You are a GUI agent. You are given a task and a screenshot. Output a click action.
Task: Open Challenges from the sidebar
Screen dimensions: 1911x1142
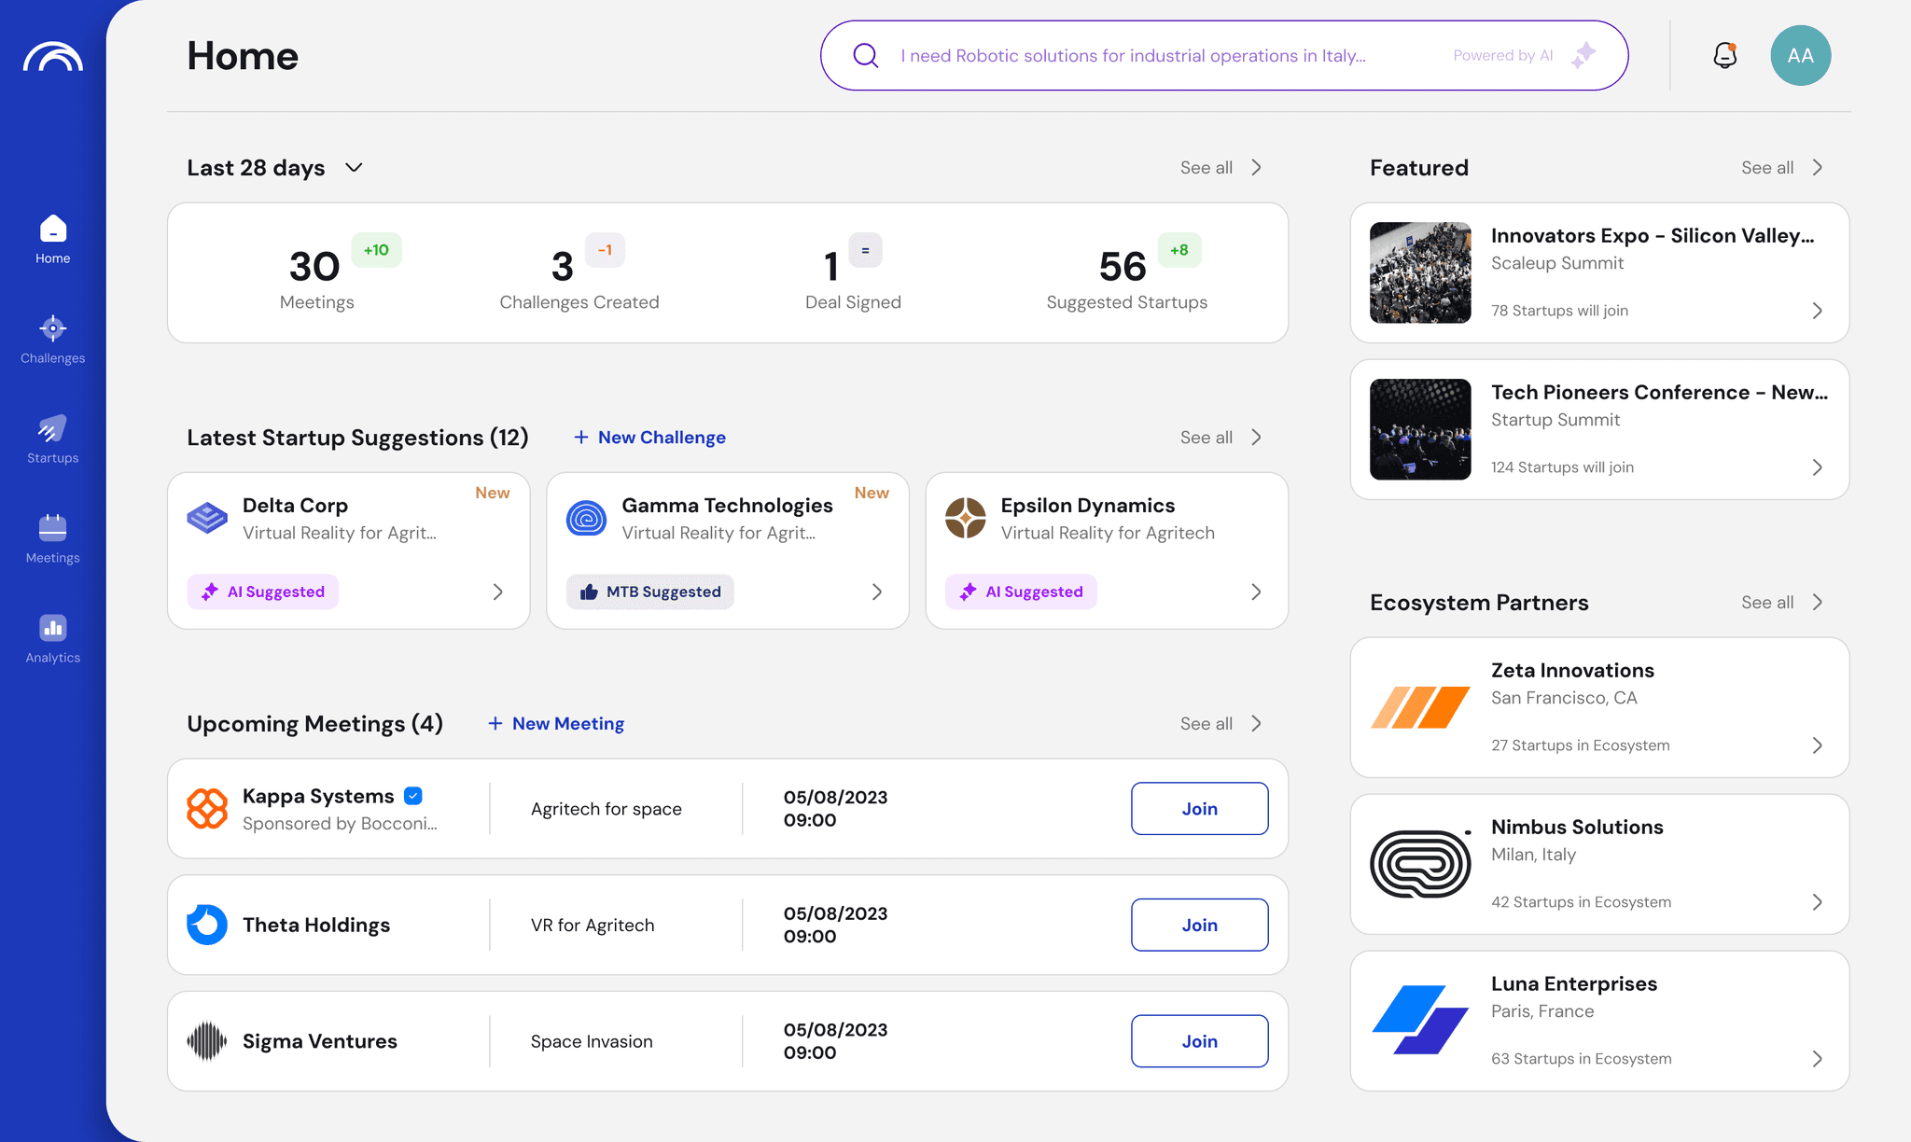[x=53, y=340]
